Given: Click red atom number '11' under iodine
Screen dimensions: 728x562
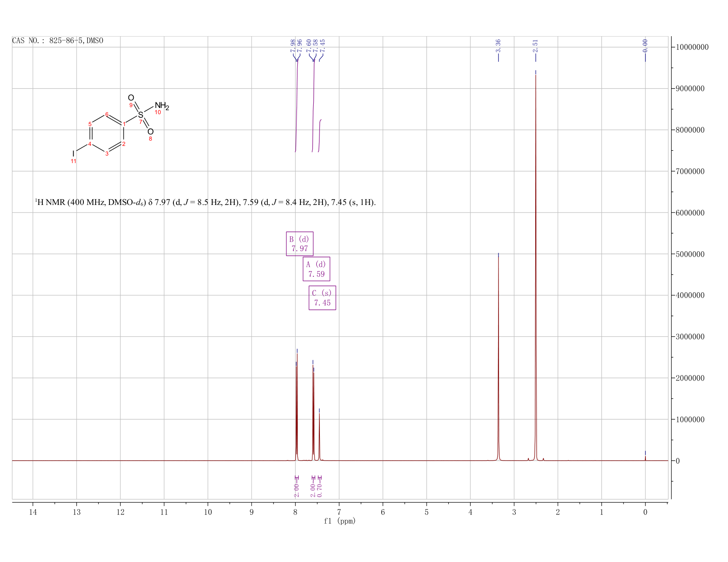Looking at the screenshot, I should [74, 161].
